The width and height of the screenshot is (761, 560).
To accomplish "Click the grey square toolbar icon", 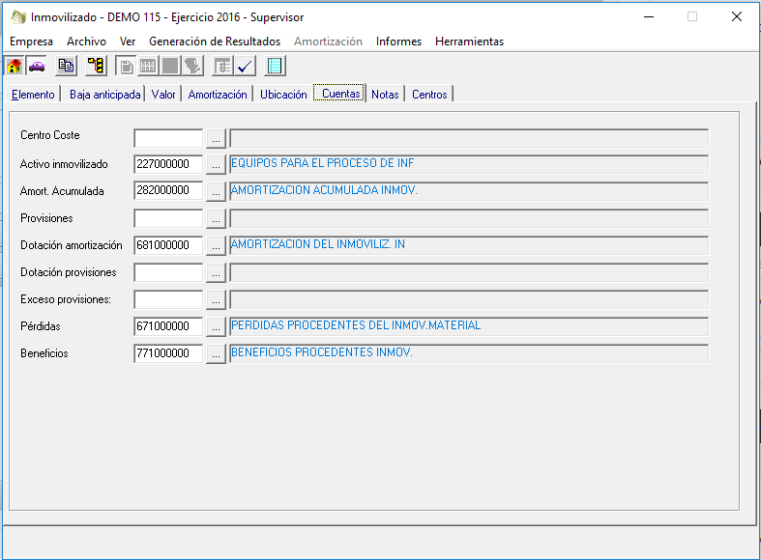I will 170,66.
